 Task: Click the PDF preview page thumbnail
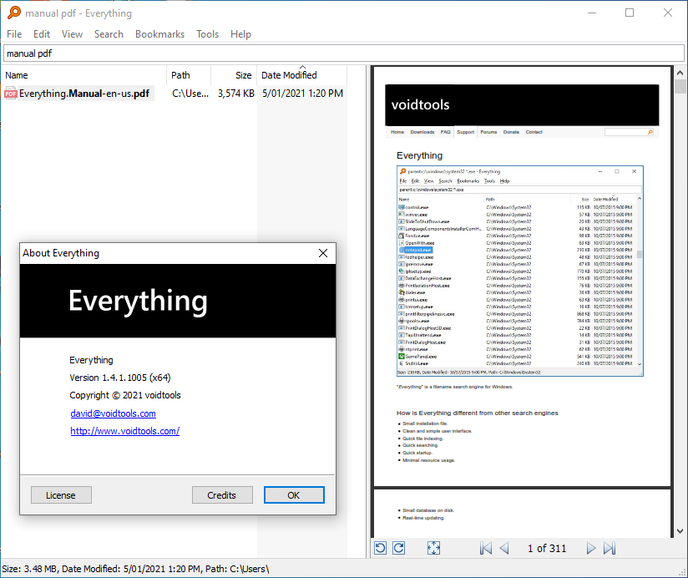[522, 276]
